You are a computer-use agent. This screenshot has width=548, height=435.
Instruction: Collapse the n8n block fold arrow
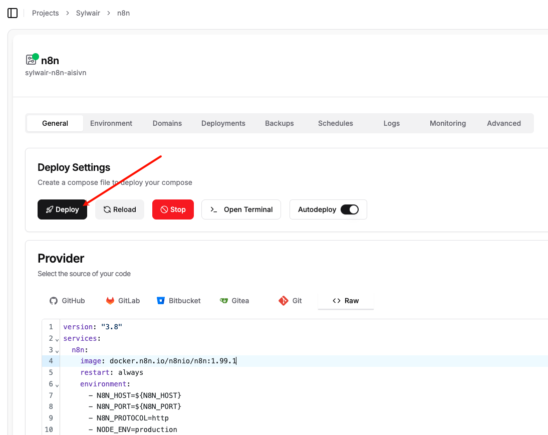pos(57,351)
